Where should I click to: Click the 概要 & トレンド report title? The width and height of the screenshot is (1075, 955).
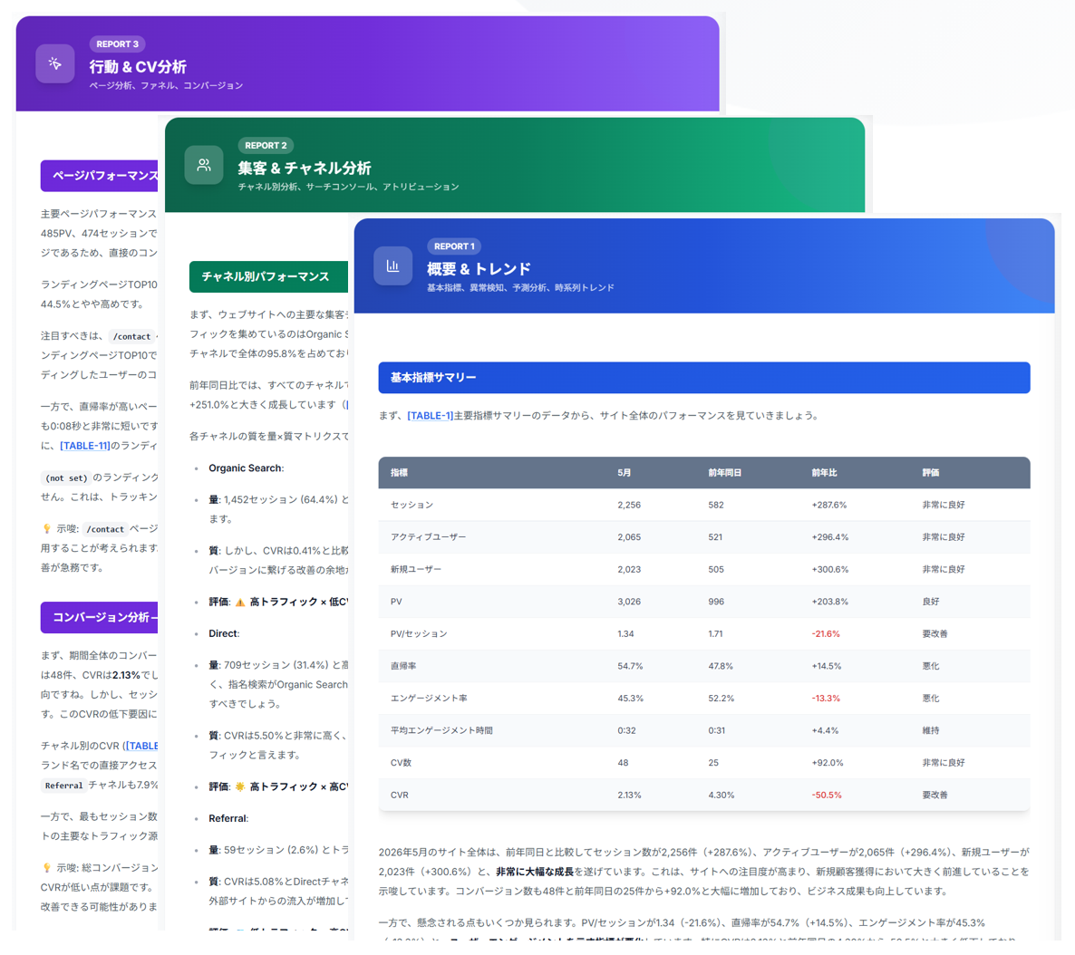479,269
